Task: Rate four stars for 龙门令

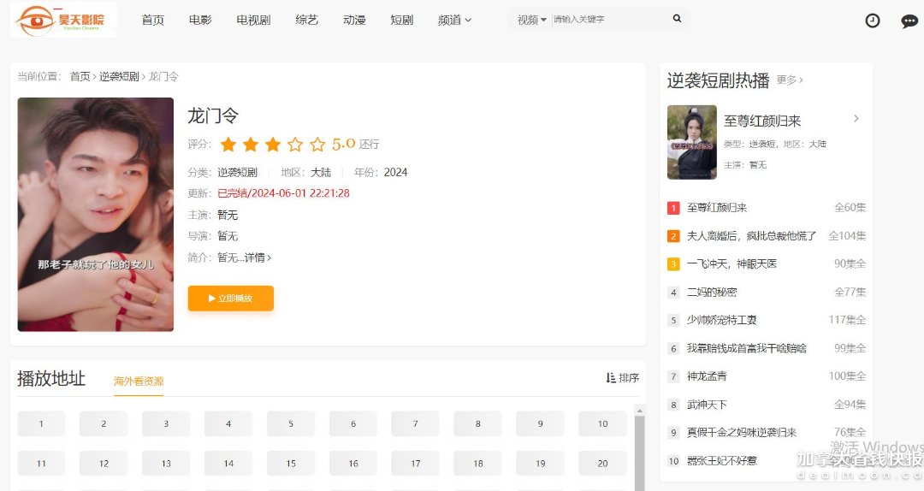Action: point(295,144)
